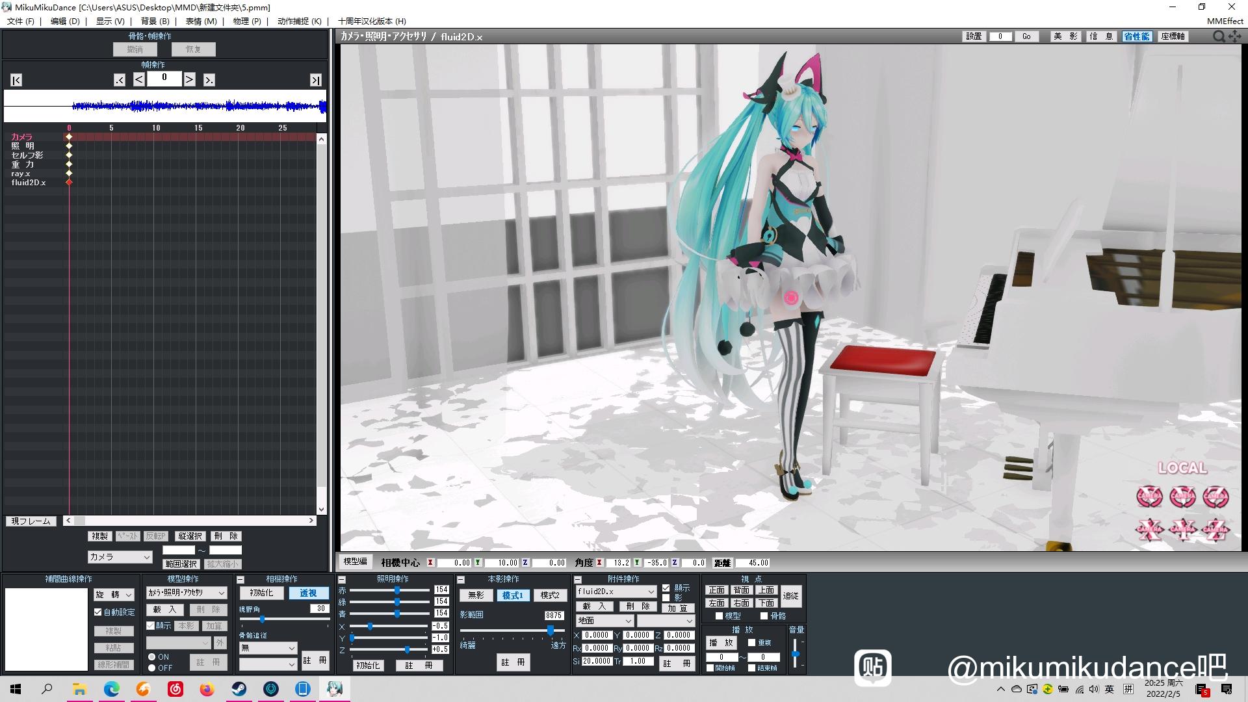Open Steam from taskbar
The height and width of the screenshot is (702, 1248).
point(239,689)
